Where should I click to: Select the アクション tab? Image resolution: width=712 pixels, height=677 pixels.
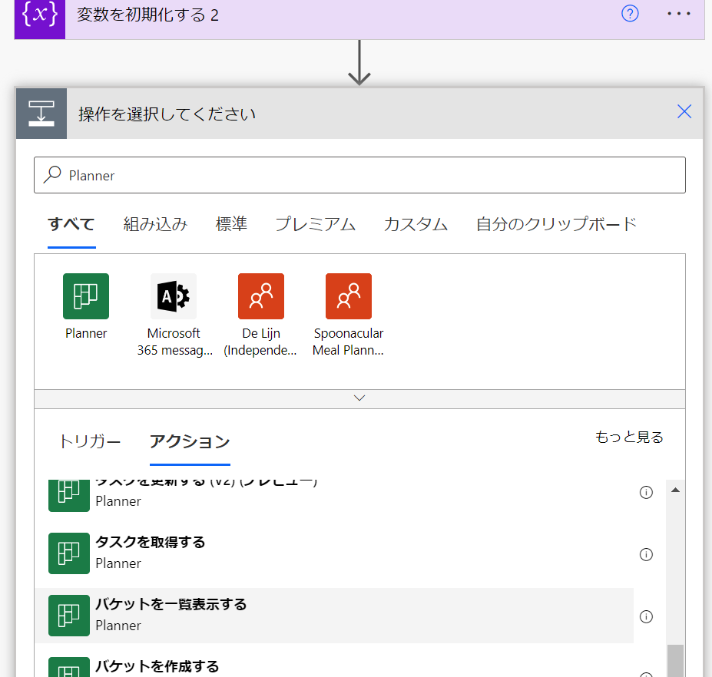pos(190,441)
